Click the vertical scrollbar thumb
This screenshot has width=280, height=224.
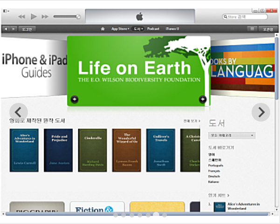point(277,68)
